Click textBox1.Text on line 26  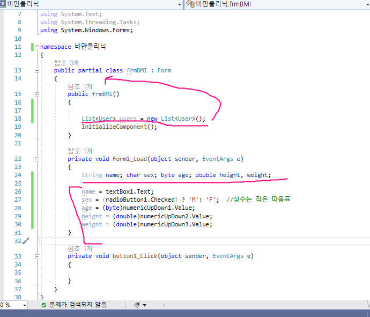point(128,191)
